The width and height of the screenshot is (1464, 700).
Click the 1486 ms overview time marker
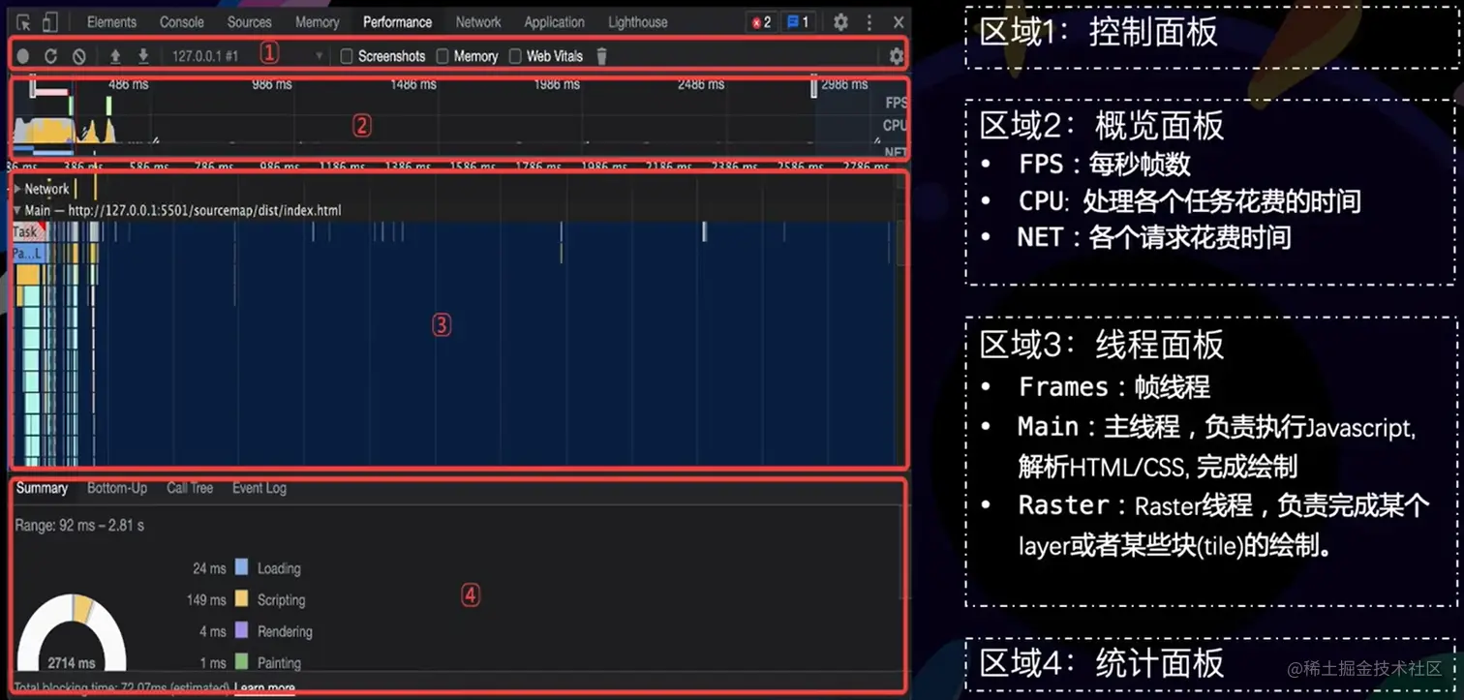click(412, 85)
